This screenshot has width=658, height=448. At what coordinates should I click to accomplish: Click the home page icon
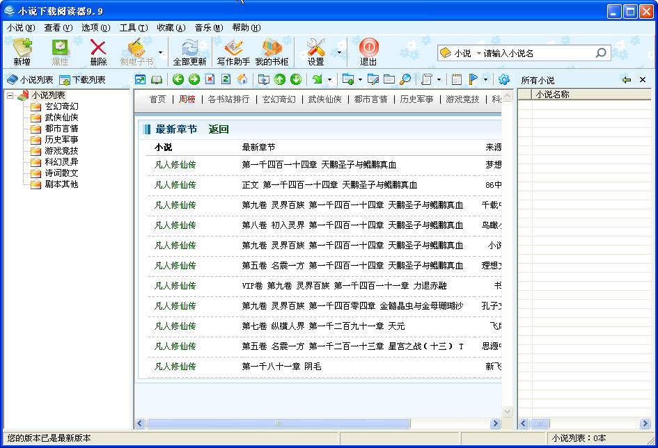242,79
